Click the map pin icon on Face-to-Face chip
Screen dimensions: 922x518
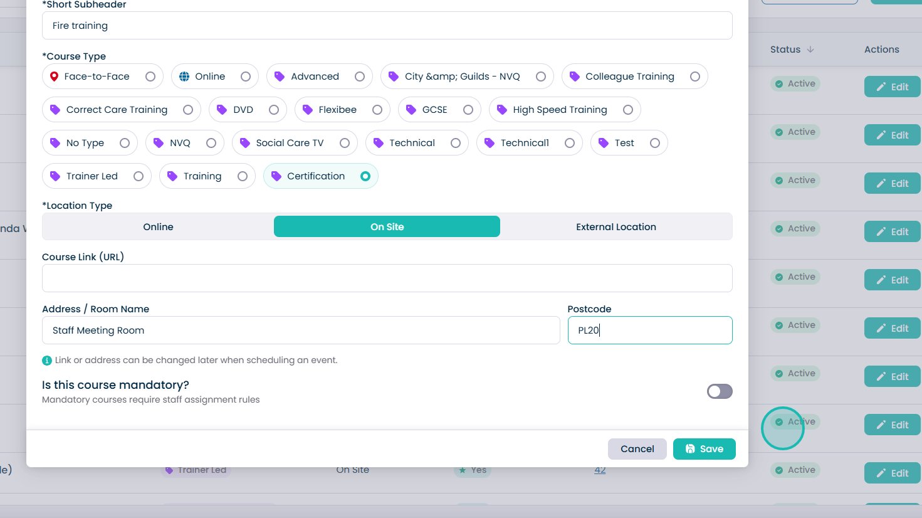click(55, 77)
